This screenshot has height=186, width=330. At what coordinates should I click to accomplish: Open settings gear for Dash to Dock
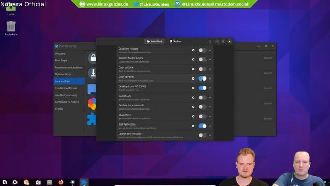(x=193, y=69)
